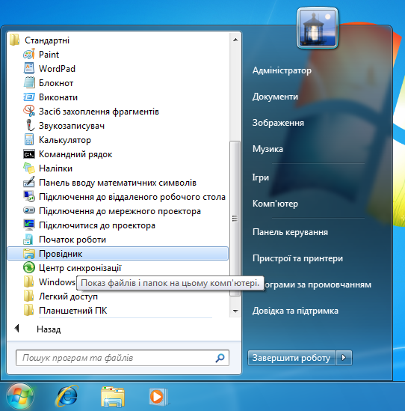The width and height of the screenshot is (405, 411).
Task: Launch Windows Media Player from taskbar
Action: pos(158,397)
